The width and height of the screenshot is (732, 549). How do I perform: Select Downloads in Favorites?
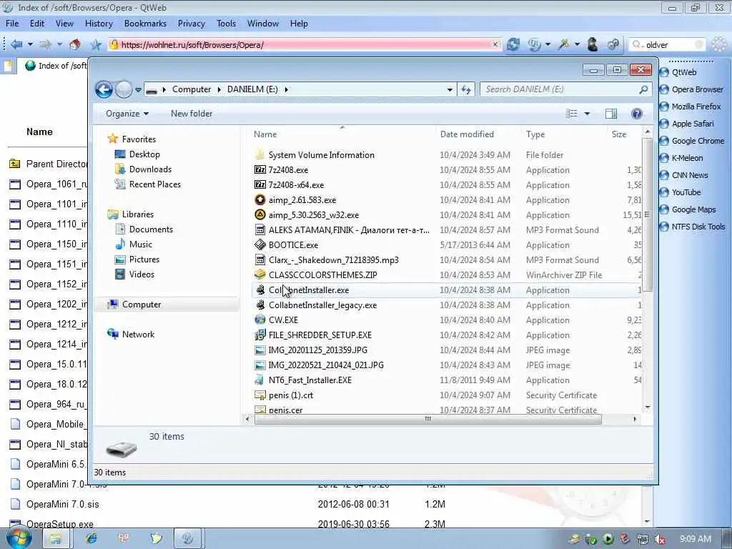[150, 169]
